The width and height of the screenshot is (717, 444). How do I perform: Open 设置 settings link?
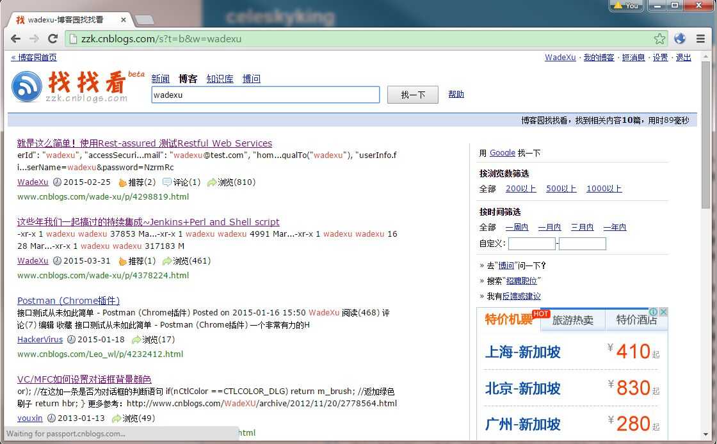click(x=660, y=57)
